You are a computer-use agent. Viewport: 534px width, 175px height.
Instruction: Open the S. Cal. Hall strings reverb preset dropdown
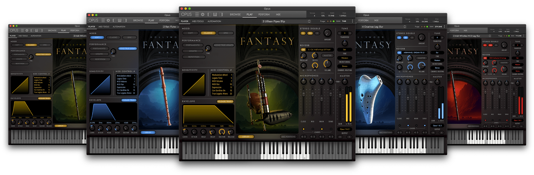click(319, 50)
